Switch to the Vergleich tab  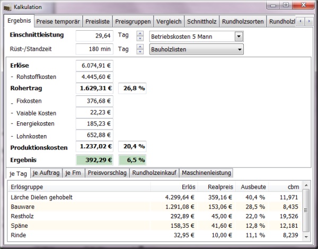pyautogui.click(x=169, y=22)
